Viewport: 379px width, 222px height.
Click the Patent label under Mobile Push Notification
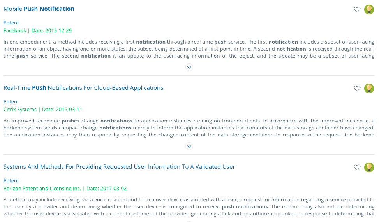pyautogui.click(x=11, y=23)
